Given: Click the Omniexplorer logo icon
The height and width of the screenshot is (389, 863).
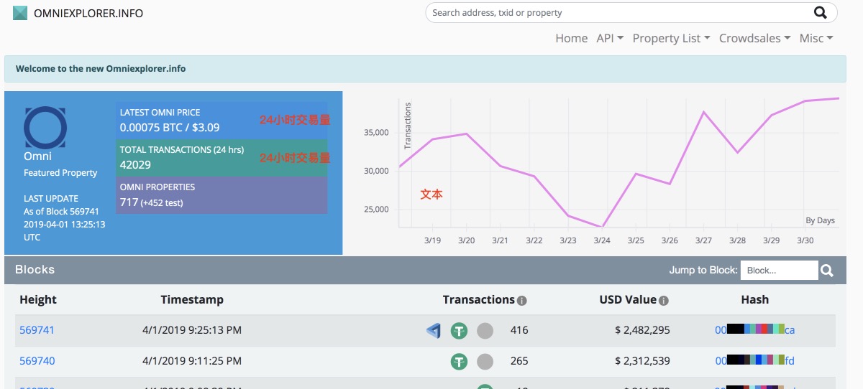Looking at the screenshot, I should click(x=20, y=13).
